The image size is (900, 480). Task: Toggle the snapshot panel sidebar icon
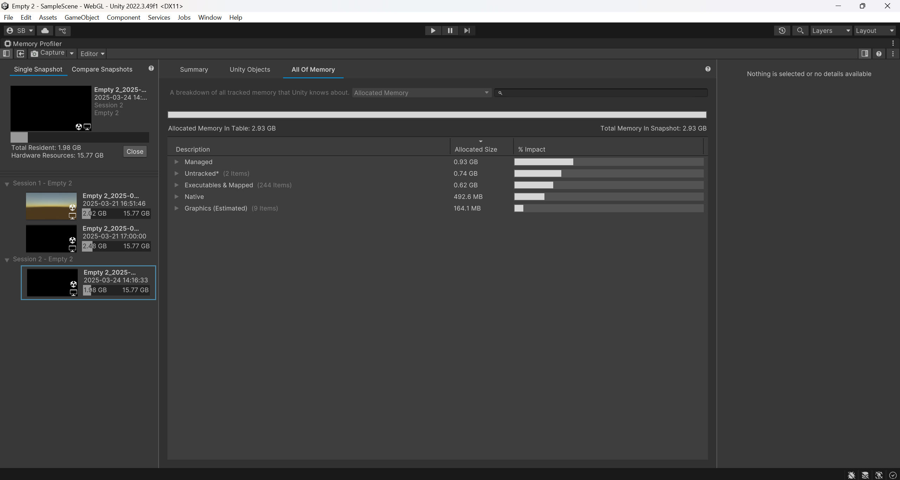coord(6,53)
